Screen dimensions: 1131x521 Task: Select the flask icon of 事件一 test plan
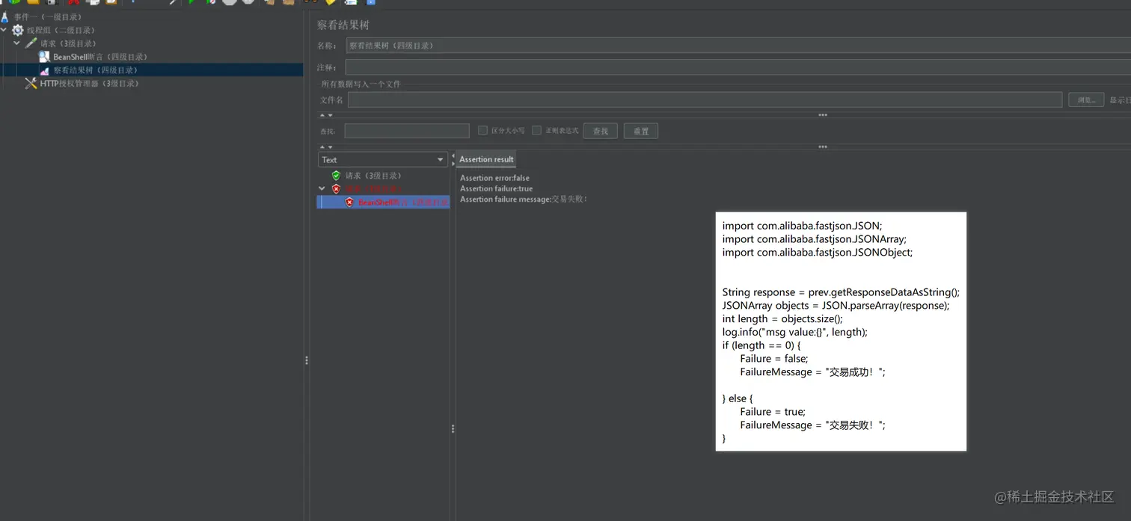pos(4,16)
